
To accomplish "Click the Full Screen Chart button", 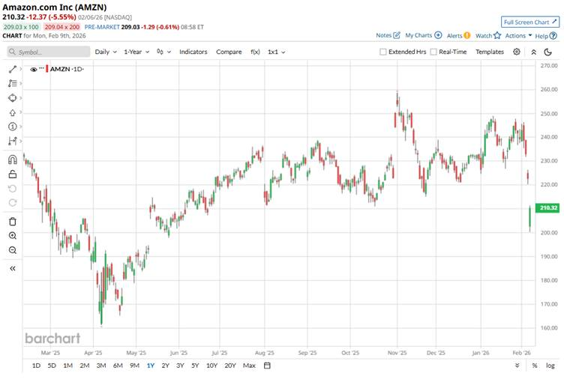I will point(530,22).
